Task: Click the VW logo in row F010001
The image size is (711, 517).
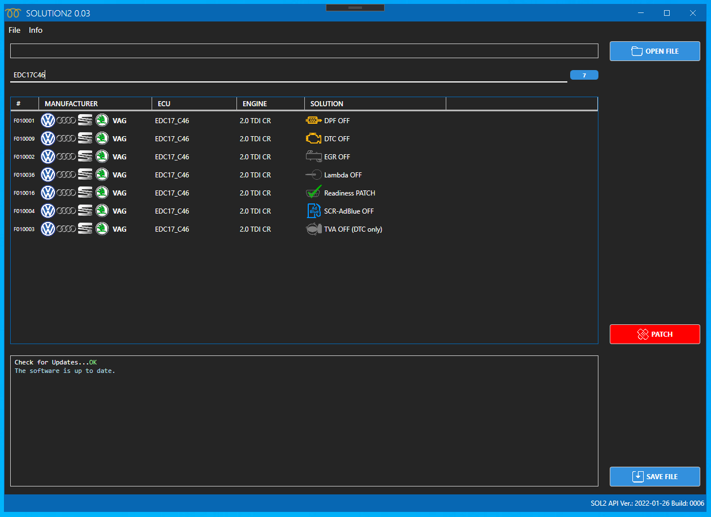Action: click(48, 120)
